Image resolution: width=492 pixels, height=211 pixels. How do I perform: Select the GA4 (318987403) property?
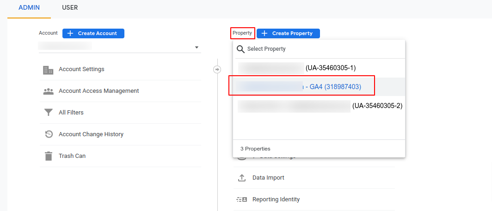click(319, 87)
